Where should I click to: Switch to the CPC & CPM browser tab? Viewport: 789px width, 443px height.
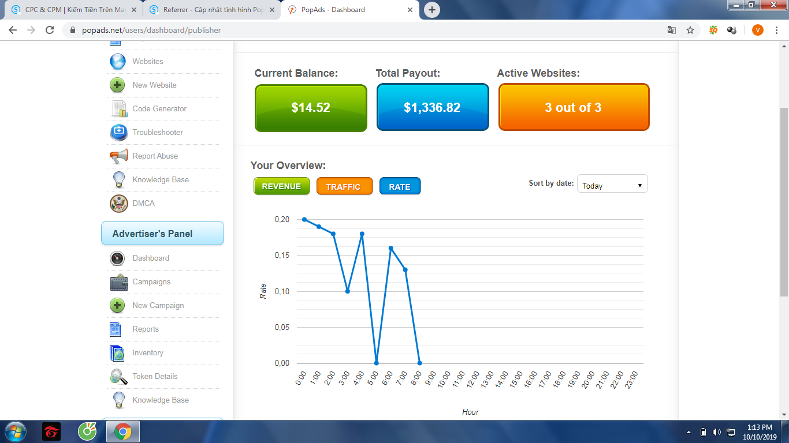coord(75,10)
